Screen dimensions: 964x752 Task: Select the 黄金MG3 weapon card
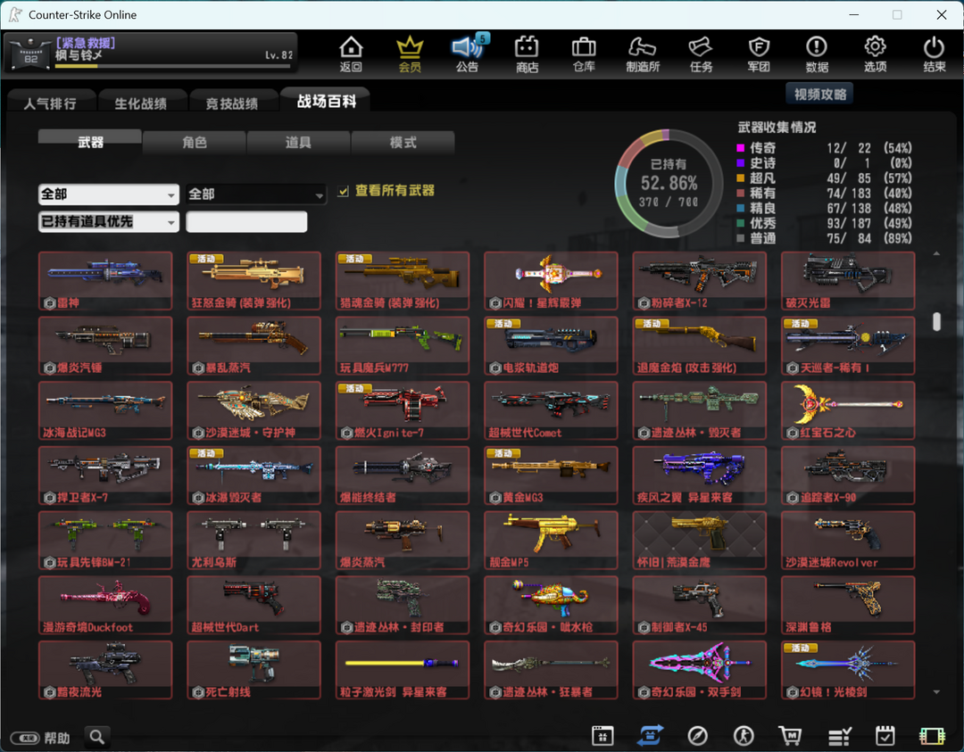(551, 475)
